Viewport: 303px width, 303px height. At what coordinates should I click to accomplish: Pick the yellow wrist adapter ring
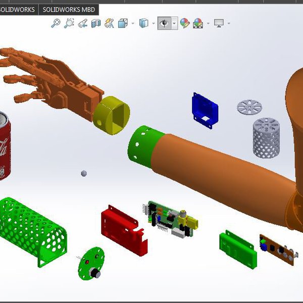(x=112, y=115)
